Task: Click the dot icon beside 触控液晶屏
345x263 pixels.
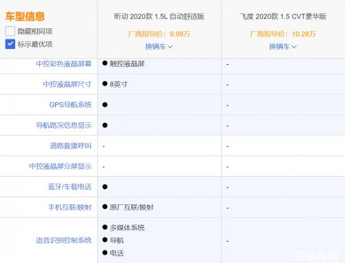Action: 105,63
